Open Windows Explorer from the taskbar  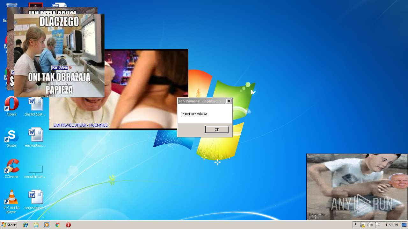click(36, 225)
